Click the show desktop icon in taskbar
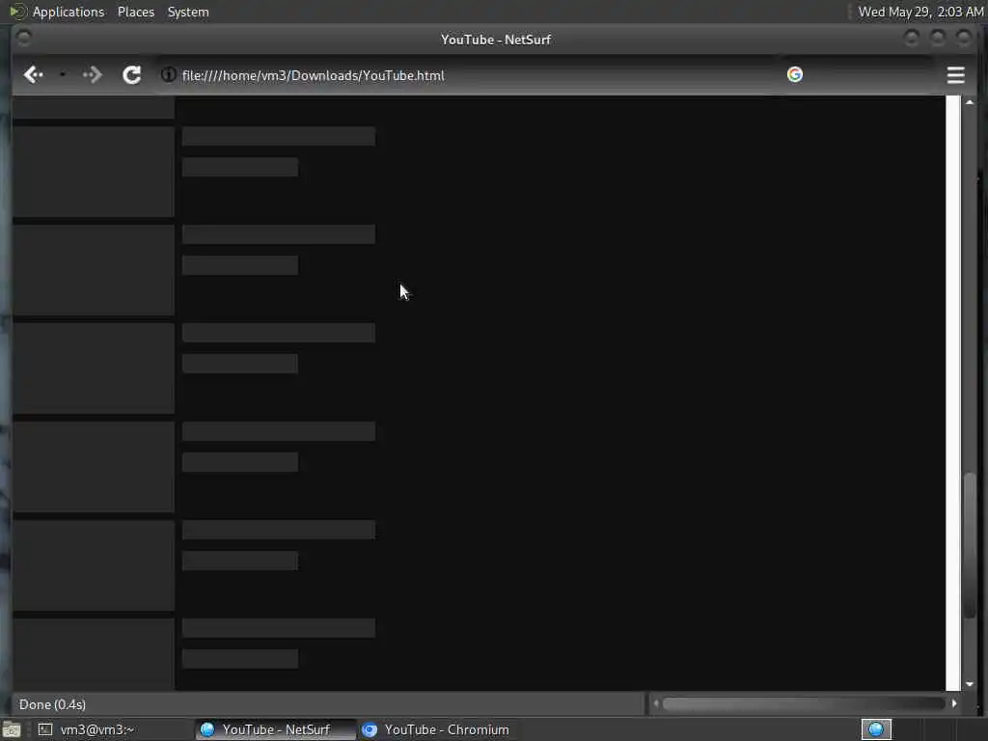The image size is (988, 741). (12, 730)
